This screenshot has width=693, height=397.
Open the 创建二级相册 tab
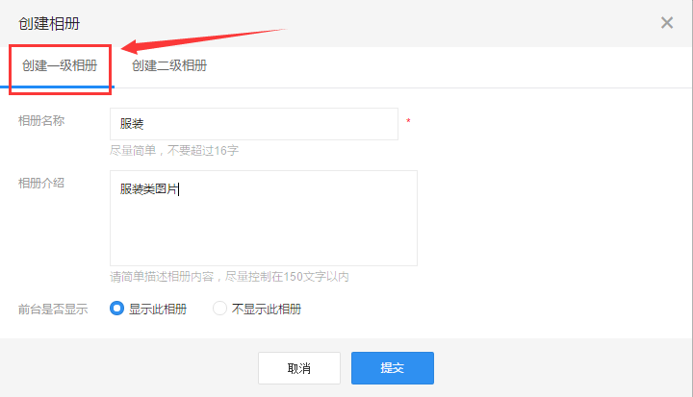tap(169, 66)
